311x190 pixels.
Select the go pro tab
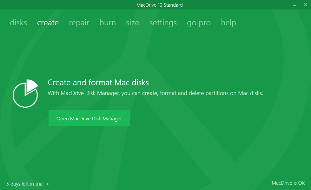tap(199, 23)
